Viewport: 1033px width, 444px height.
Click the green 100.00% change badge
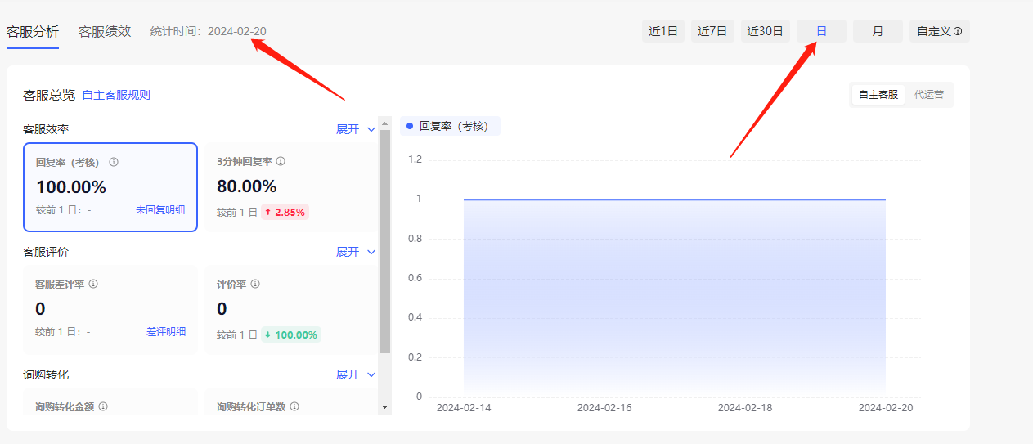click(x=291, y=334)
